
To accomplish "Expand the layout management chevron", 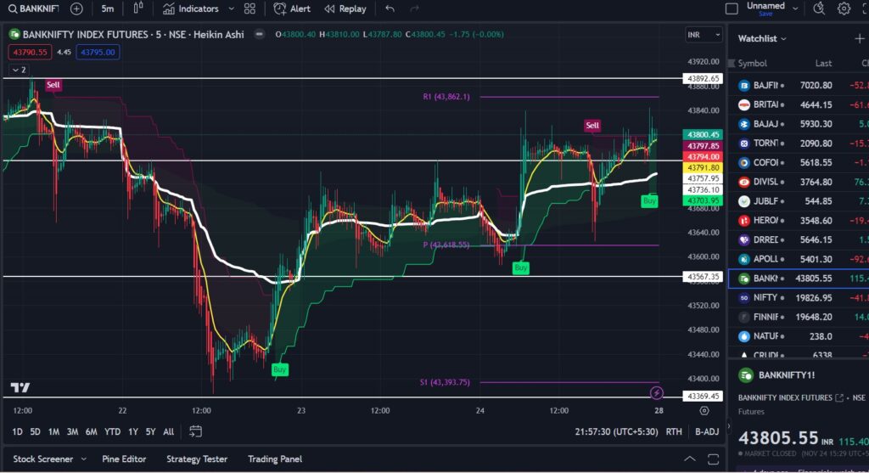I will (x=795, y=8).
